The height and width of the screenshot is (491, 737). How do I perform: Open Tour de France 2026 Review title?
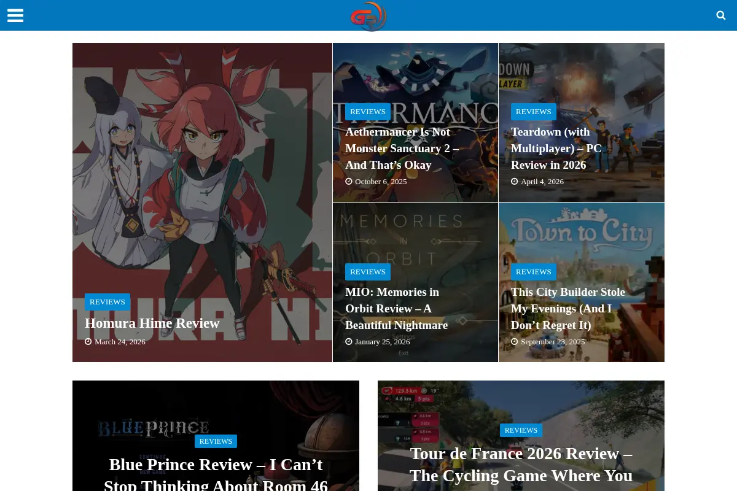tap(521, 465)
